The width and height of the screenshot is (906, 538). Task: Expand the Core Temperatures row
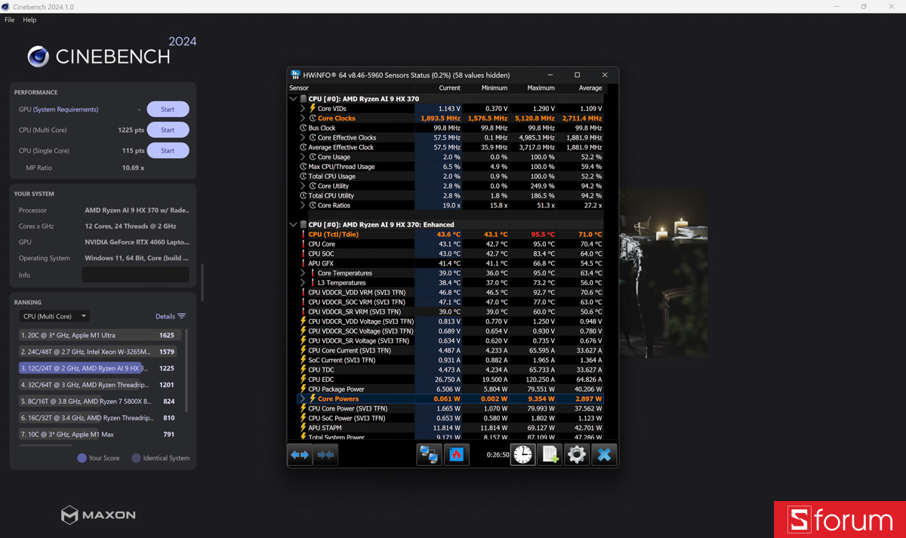pyautogui.click(x=303, y=273)
